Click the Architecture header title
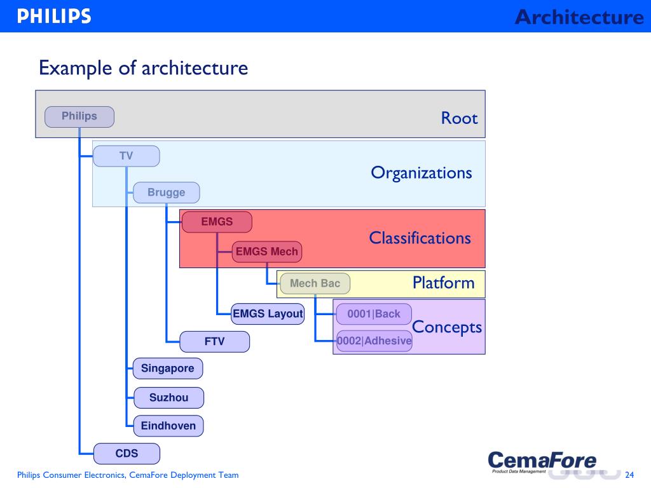Screen dimensions: 651x488 579,17
